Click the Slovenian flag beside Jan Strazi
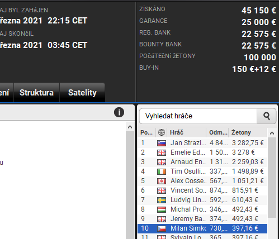The height and width of the screenshot is (239, 279). coord(162,143)
